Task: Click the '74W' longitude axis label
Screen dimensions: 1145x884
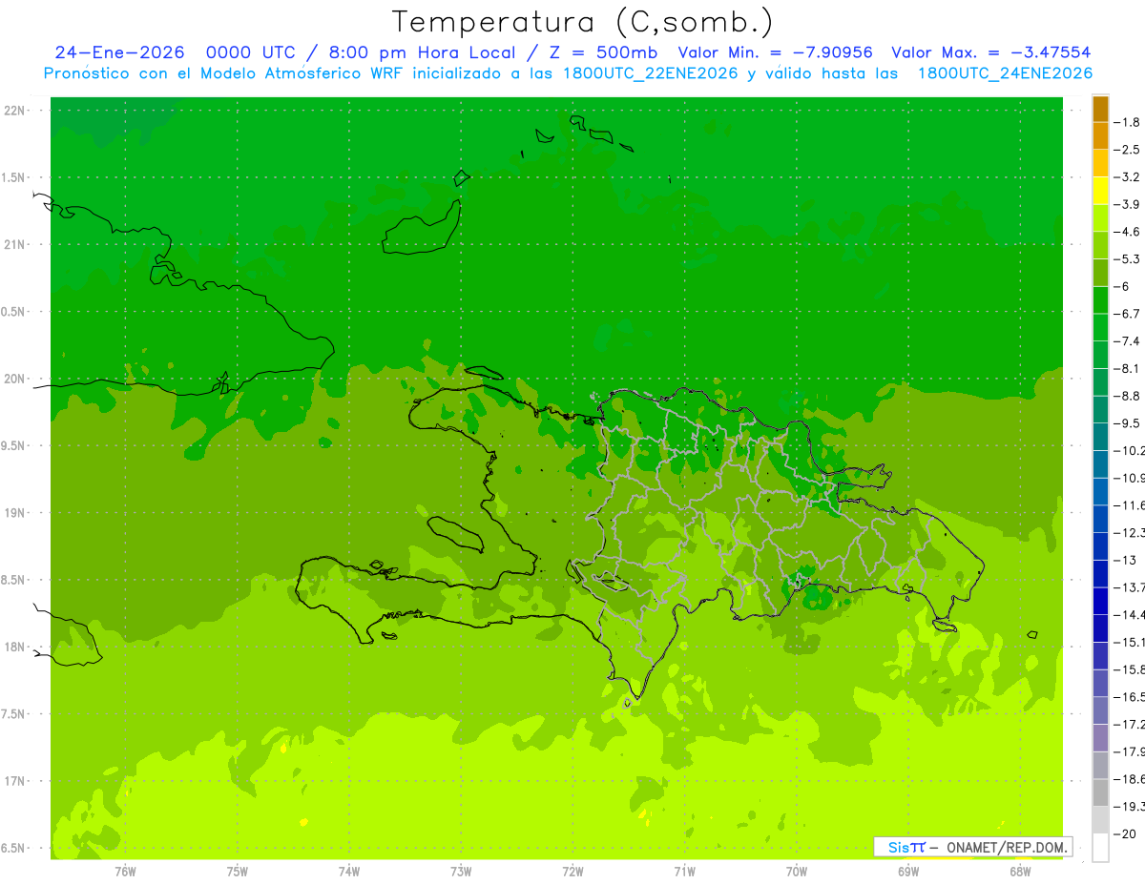Action: click(x=349, y=871)
